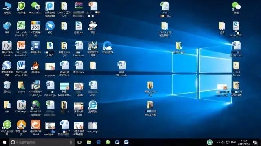The width and height of the screenshot is (261, 146).
Task: Select the internet navigation e shortcut
Action: (93, 107)
